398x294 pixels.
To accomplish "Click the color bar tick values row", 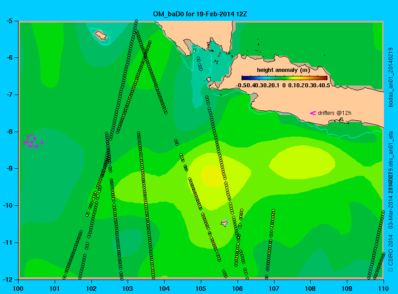I will point(283,85).
